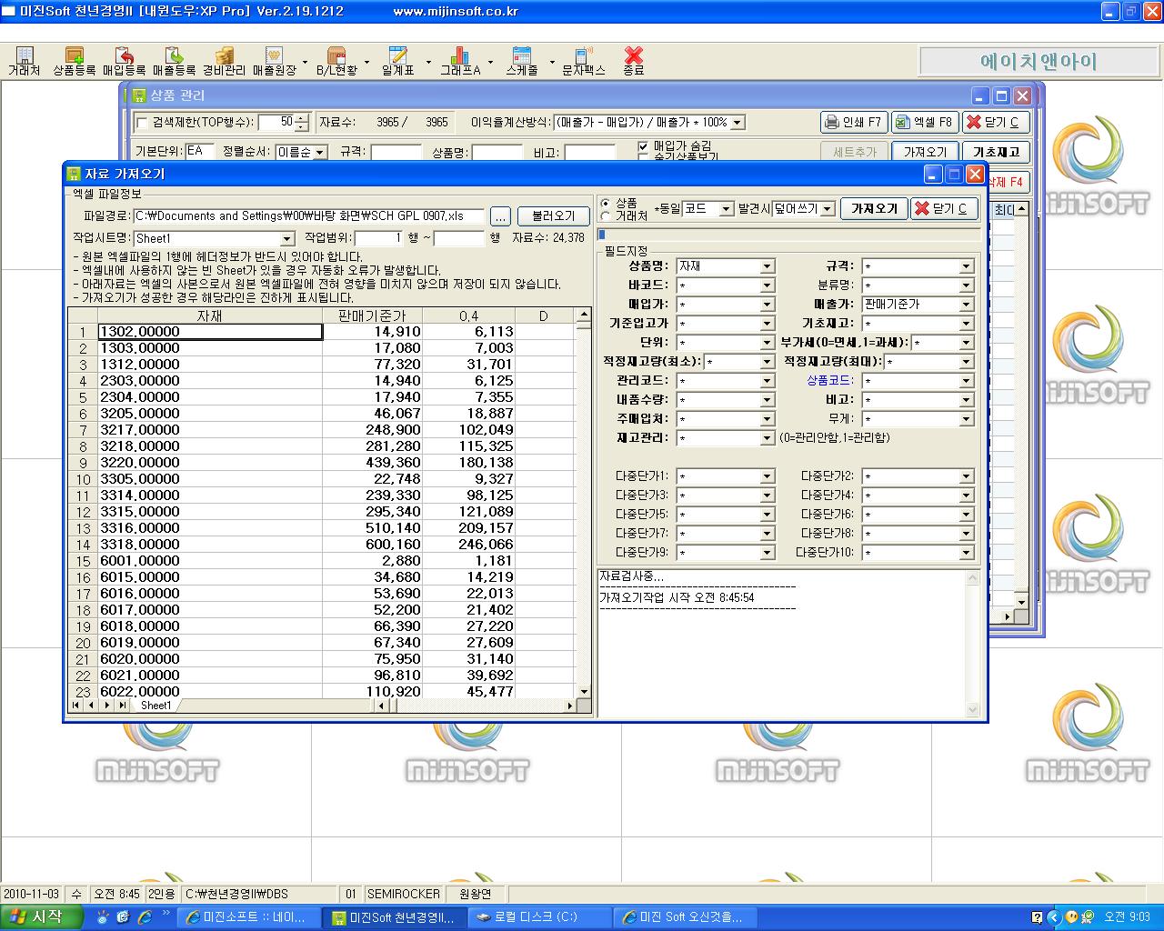Open 작업시트명 Sheet1 dropdown
The height and width of the screenshot is (931, 1164).
pos(287,238)
